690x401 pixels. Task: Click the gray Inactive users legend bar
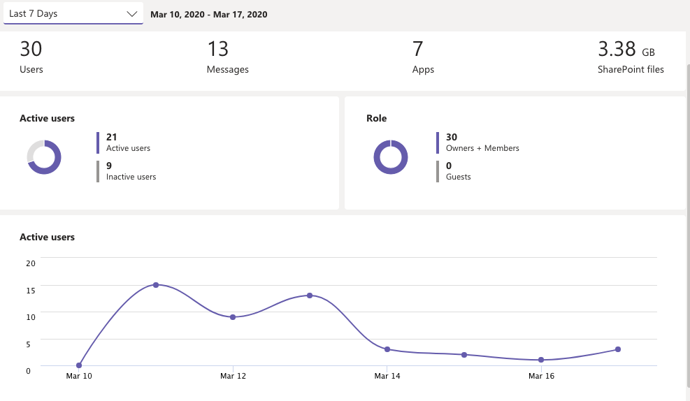click(x=99, y=171)
